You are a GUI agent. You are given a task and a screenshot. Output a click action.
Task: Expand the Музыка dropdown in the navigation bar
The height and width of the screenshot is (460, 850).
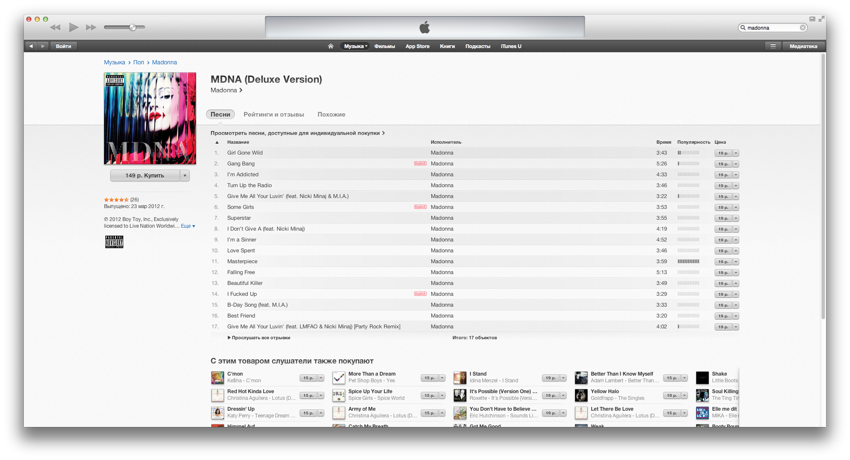click(x=355, y=46)
